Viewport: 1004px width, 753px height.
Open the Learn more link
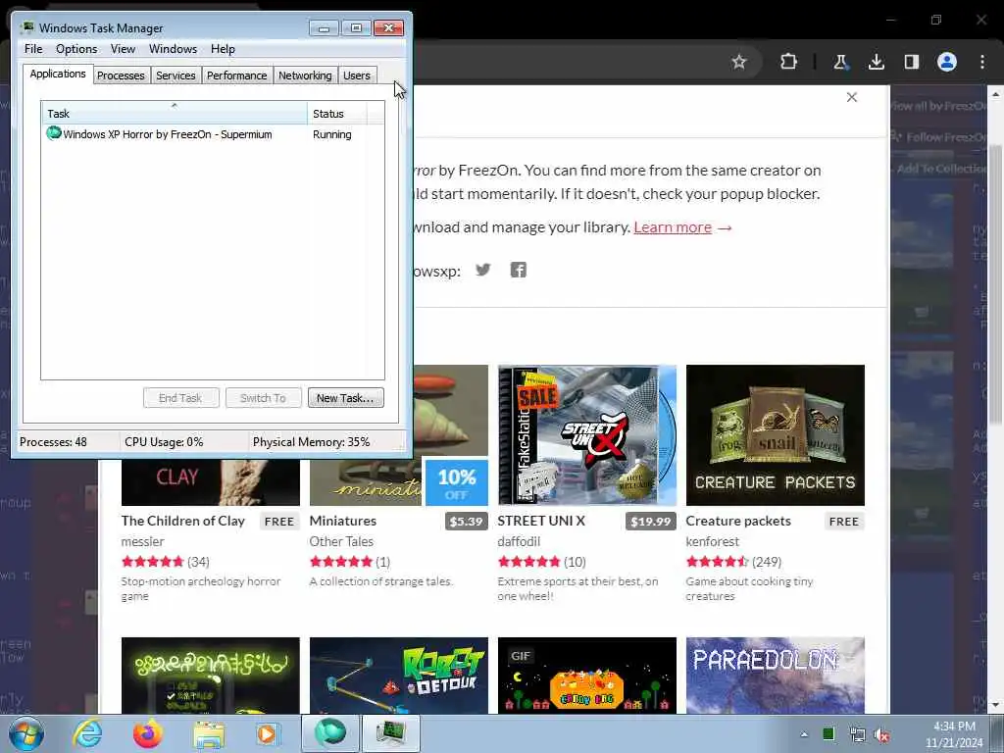pyautogui.click(x=673, y=227)
